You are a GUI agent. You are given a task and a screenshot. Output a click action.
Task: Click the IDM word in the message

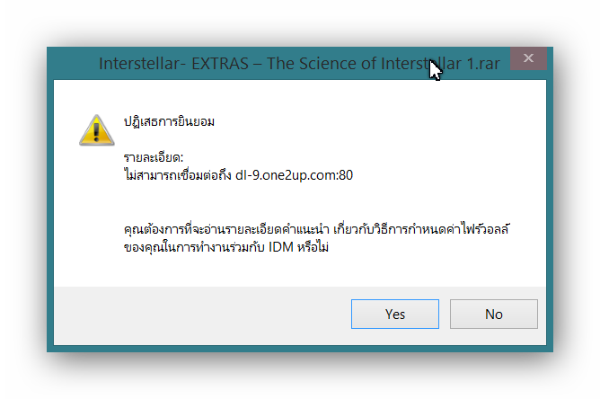tap(281, 247)
